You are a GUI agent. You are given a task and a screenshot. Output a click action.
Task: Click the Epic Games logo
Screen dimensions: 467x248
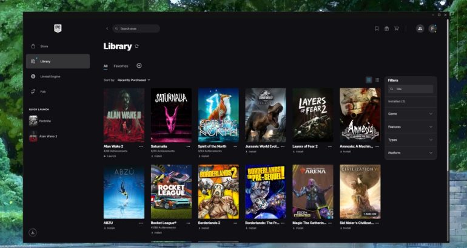pyautogui.click(x=58, y=28)
